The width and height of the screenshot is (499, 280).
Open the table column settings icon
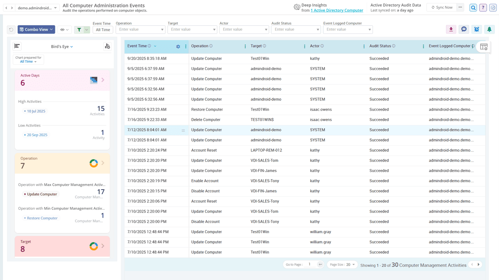click(x=484, y=47)
